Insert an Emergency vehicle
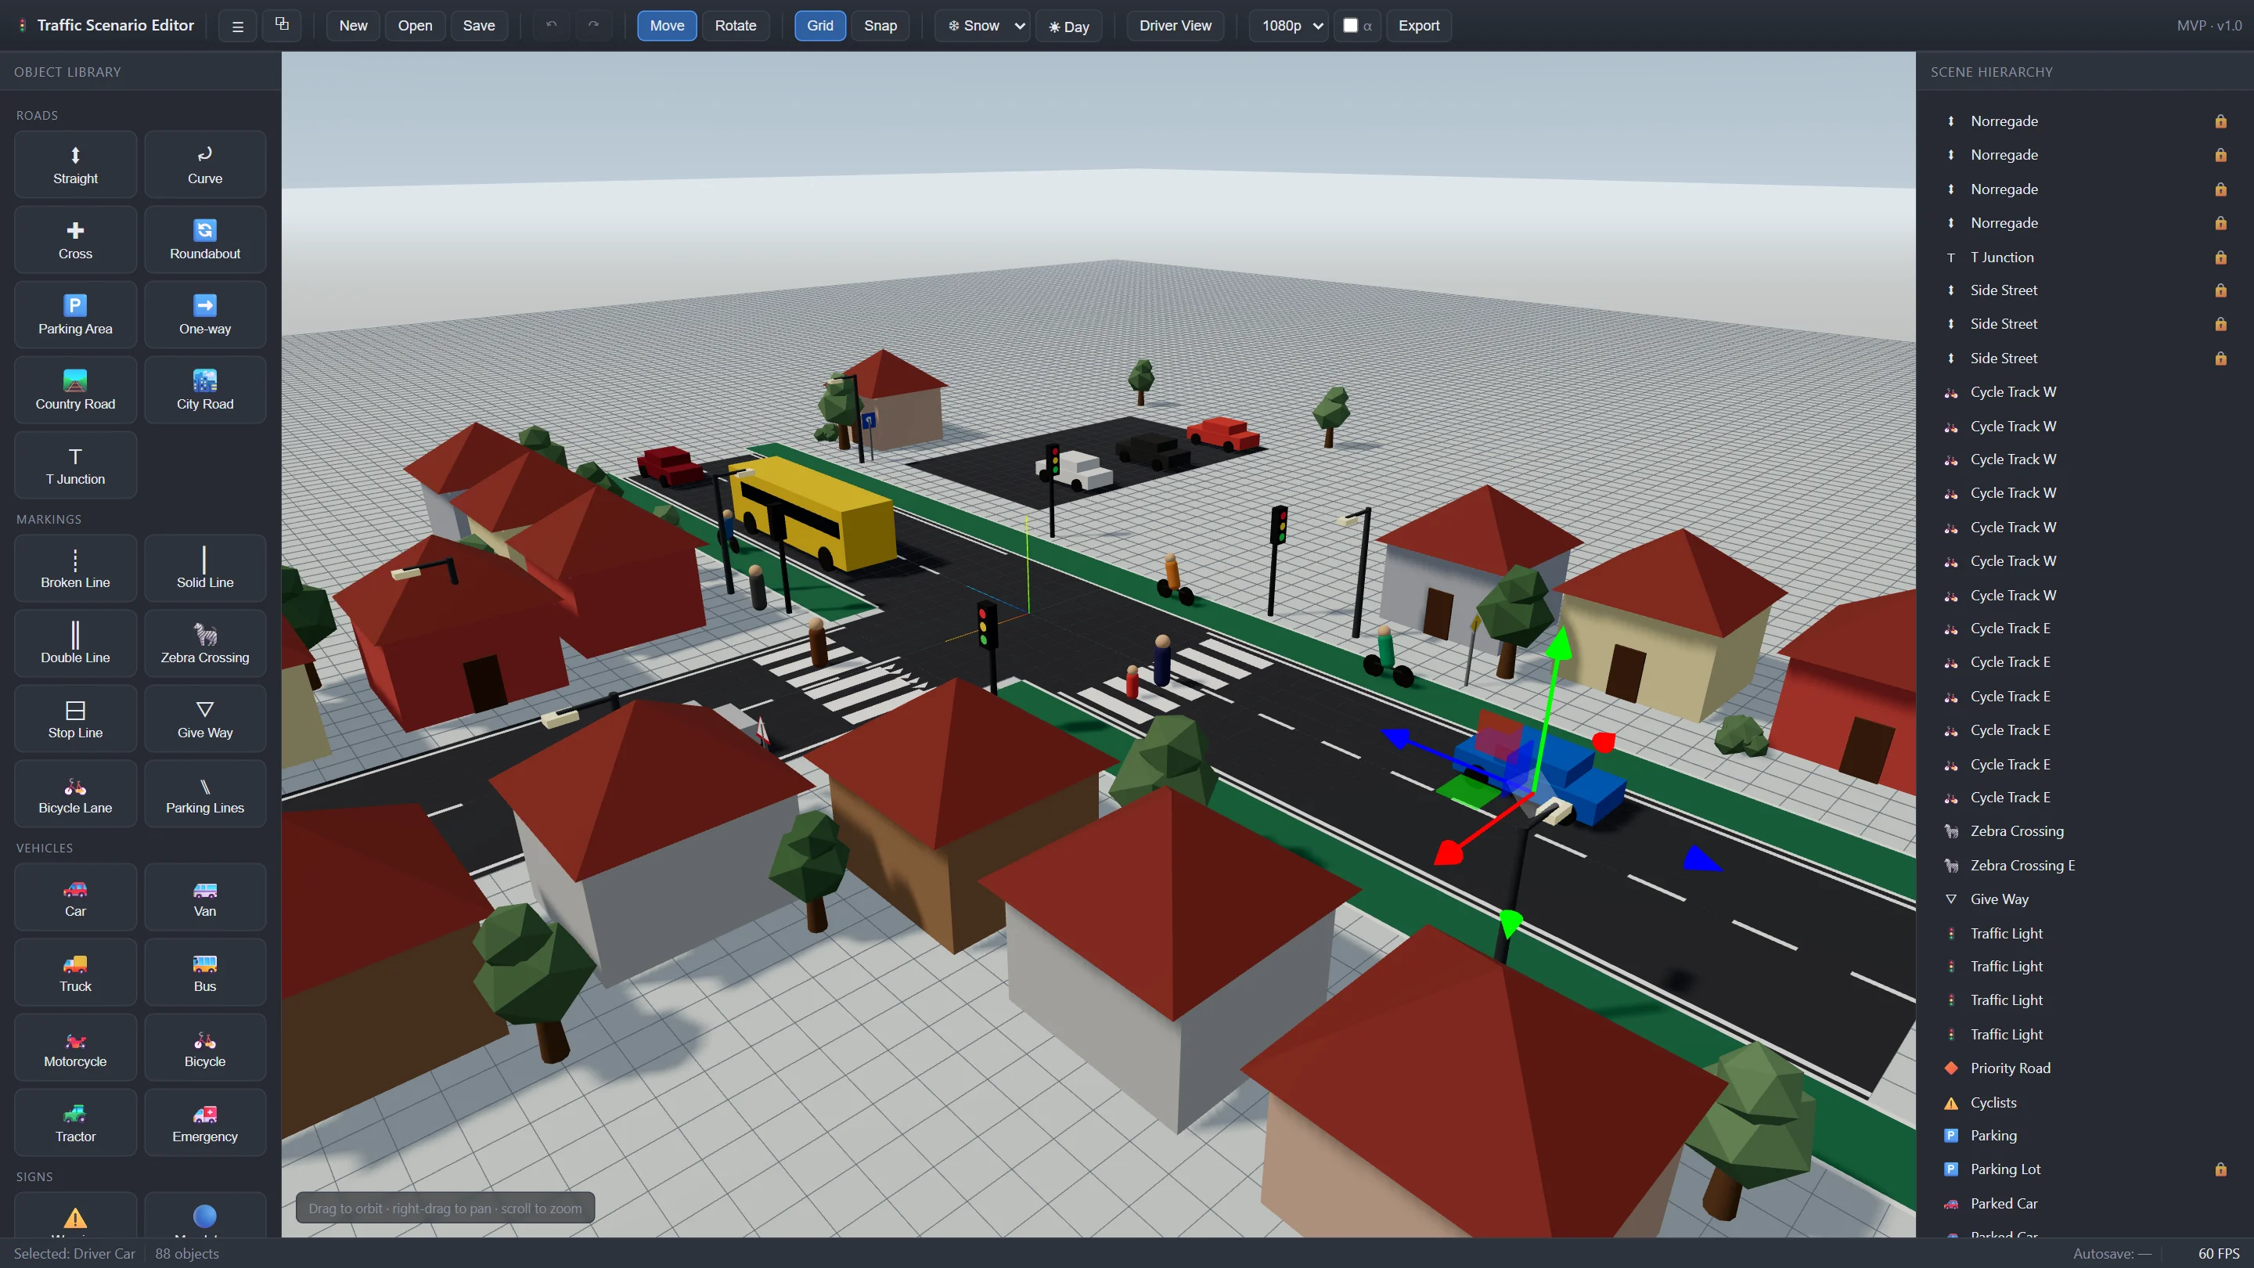Viewport: 2254px width, 1268px height. tap(205, 1124)
